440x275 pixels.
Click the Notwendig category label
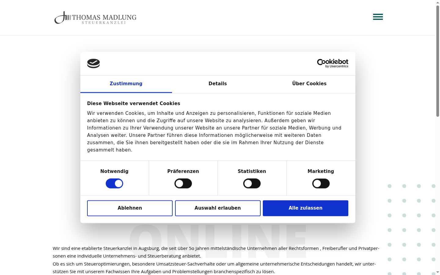click(x=114, y=171)
